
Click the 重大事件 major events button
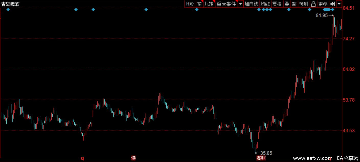[226, 4]
